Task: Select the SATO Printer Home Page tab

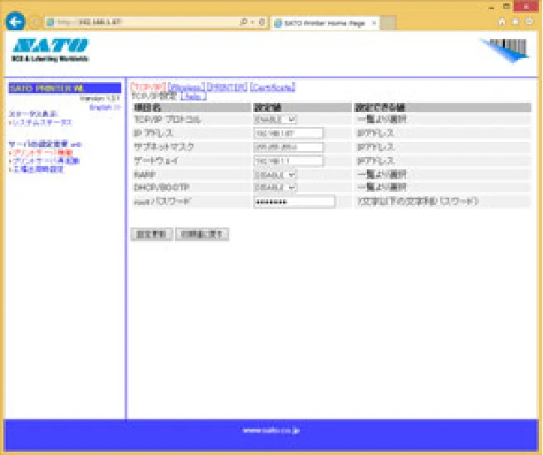Action: coord(325,23)
